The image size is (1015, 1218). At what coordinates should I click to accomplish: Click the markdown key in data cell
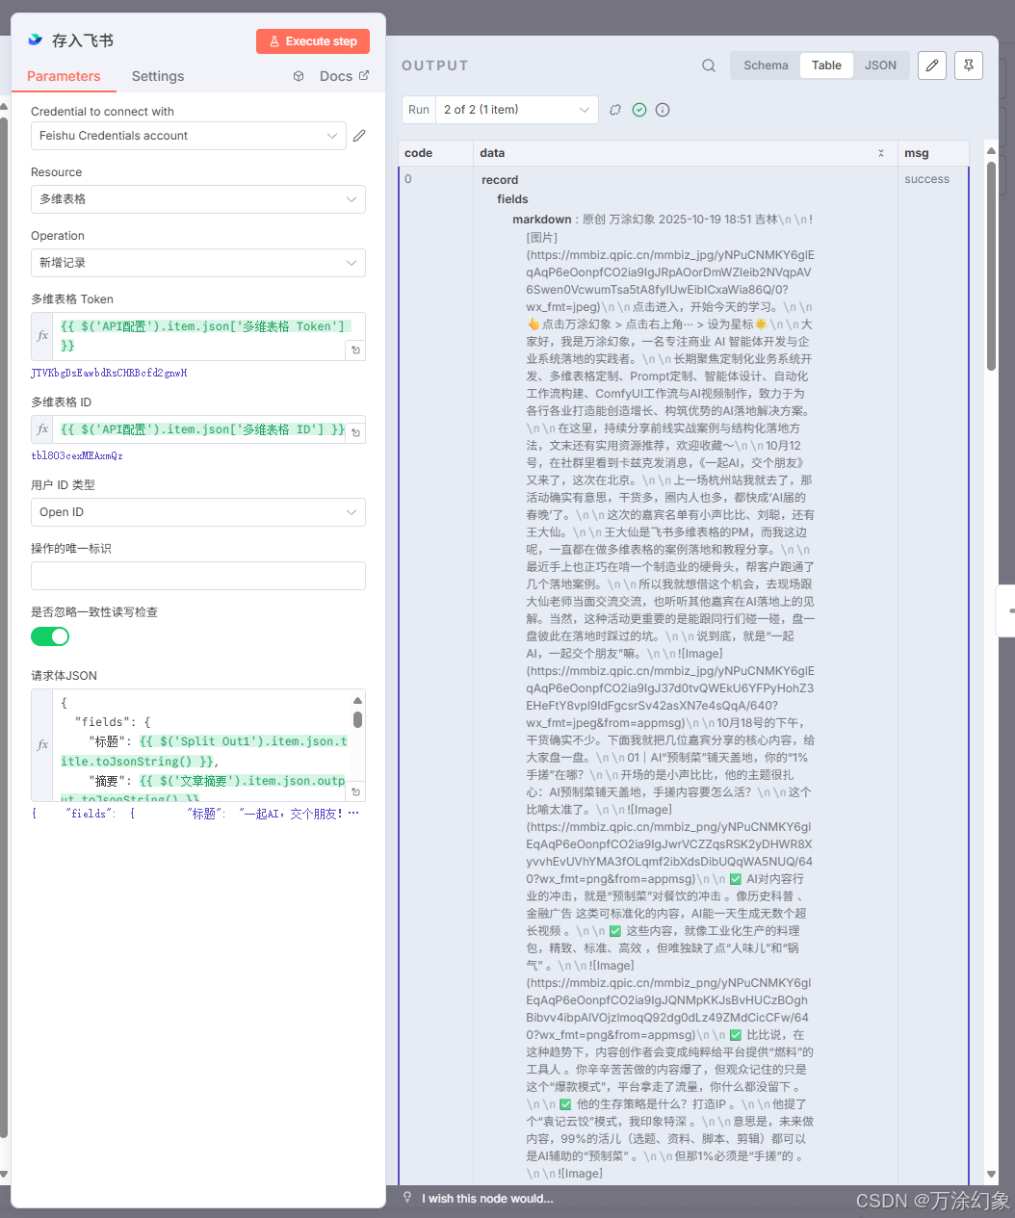(541, 220)
